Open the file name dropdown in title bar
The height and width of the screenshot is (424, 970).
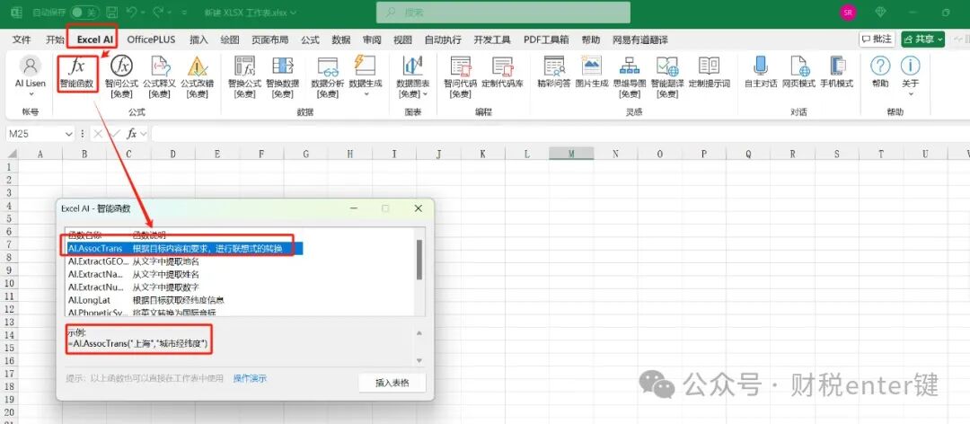[293, 13]
